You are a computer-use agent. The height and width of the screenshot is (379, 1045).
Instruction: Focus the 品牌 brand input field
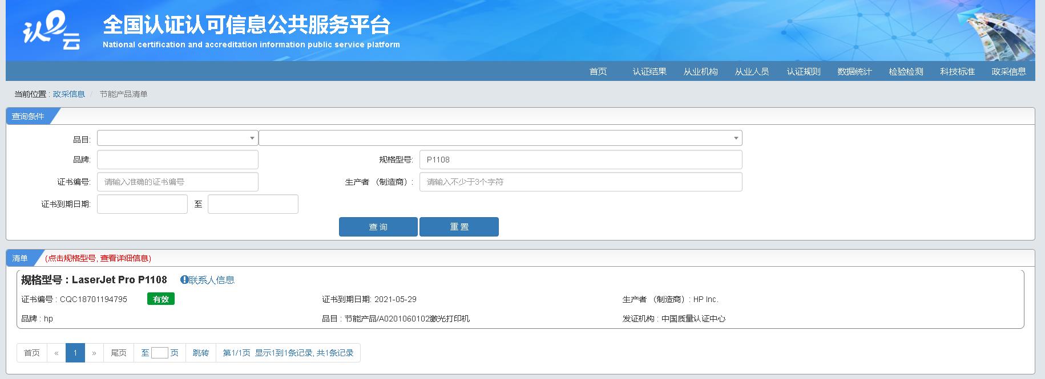click(177, 160)
